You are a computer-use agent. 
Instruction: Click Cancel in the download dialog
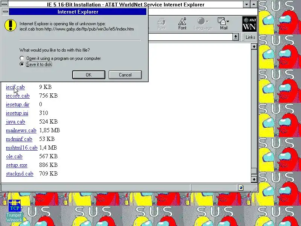(125, 75)
